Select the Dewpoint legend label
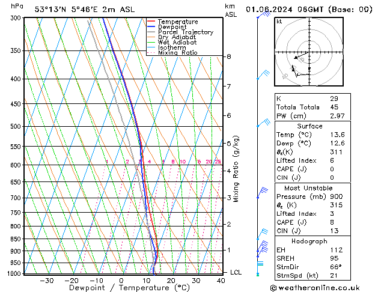Image resolution: width=378 pixels, height=292 pixels. (172, 27)
